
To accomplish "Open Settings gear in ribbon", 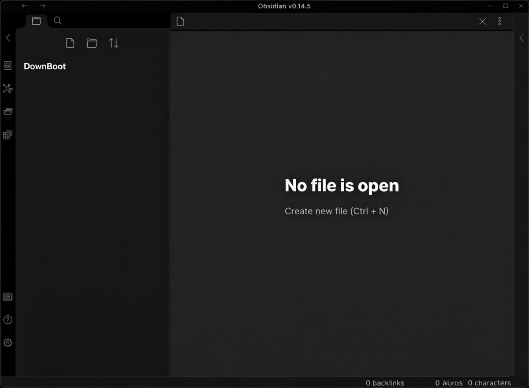I will (x=7, y=343).
